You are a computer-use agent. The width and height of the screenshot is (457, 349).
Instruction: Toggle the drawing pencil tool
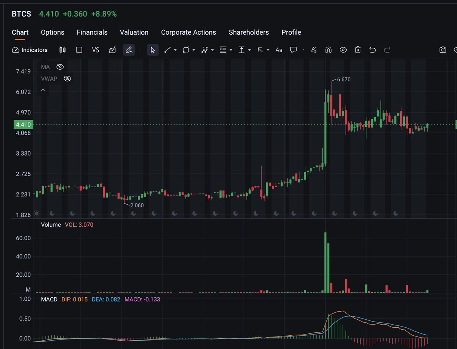pos(129,50)
